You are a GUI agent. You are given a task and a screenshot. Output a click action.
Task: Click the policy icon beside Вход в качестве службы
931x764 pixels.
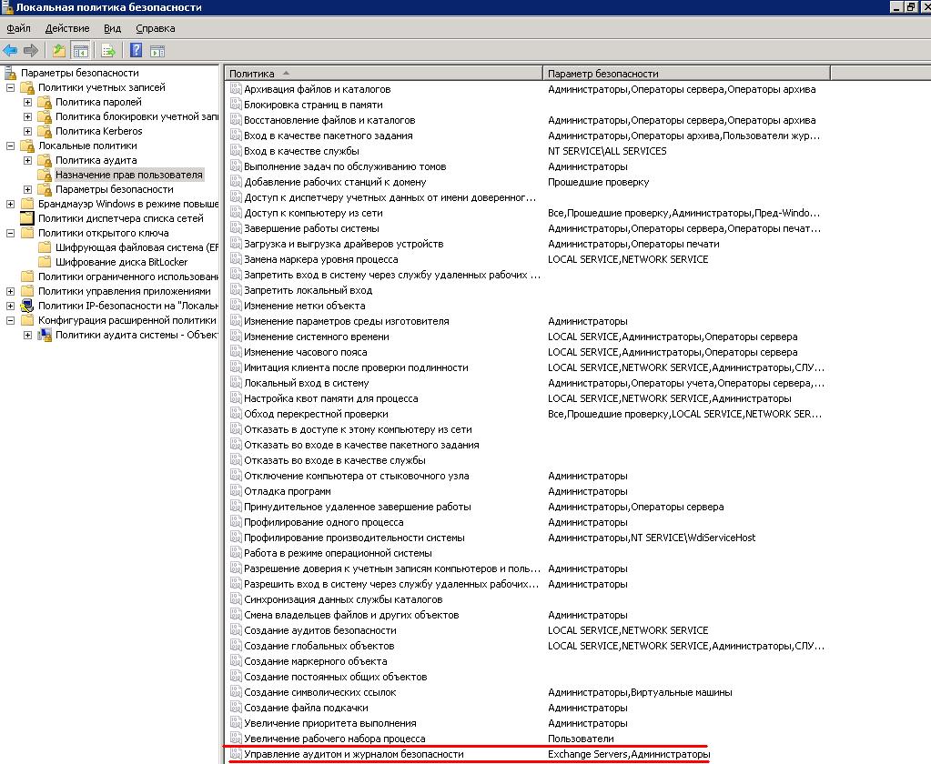[236, 151]
